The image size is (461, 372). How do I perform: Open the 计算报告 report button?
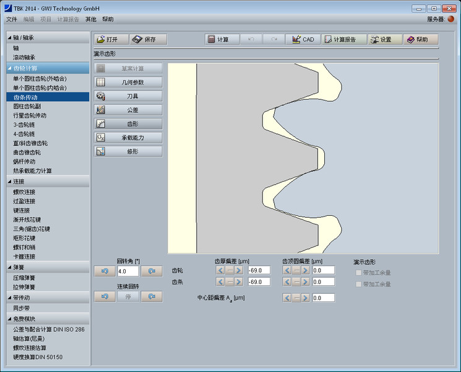(x=343, y=39)
